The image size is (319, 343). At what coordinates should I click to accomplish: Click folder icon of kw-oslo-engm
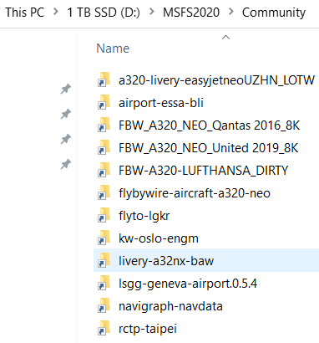pos(104,238)
